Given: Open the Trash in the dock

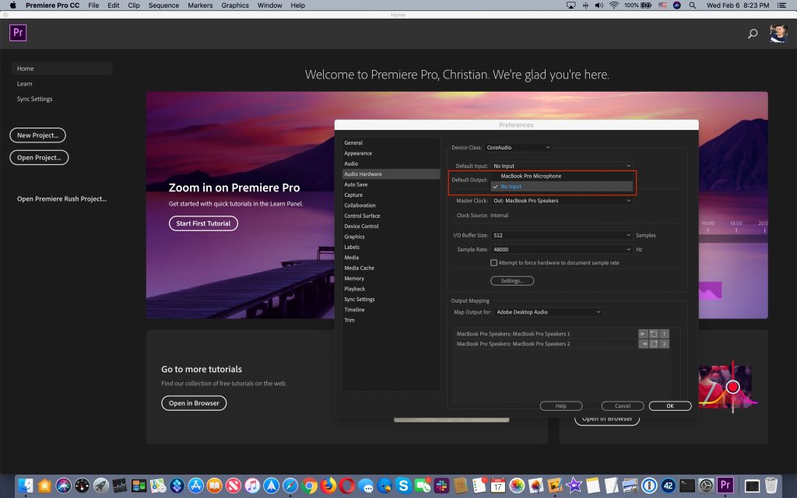Looking at the screenshot, I should click(771, 486).
